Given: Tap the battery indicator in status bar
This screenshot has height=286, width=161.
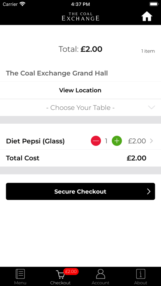Looking at the screenshot, I should pyautogui.click(x=154, y=4).
